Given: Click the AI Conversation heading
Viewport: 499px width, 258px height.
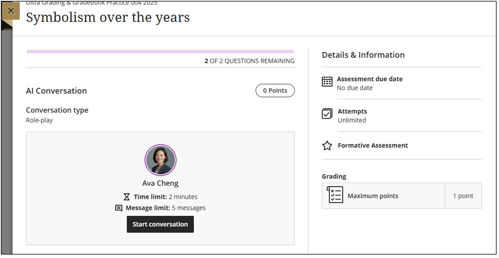Looking at the screenshot, I should coord(56,91).
